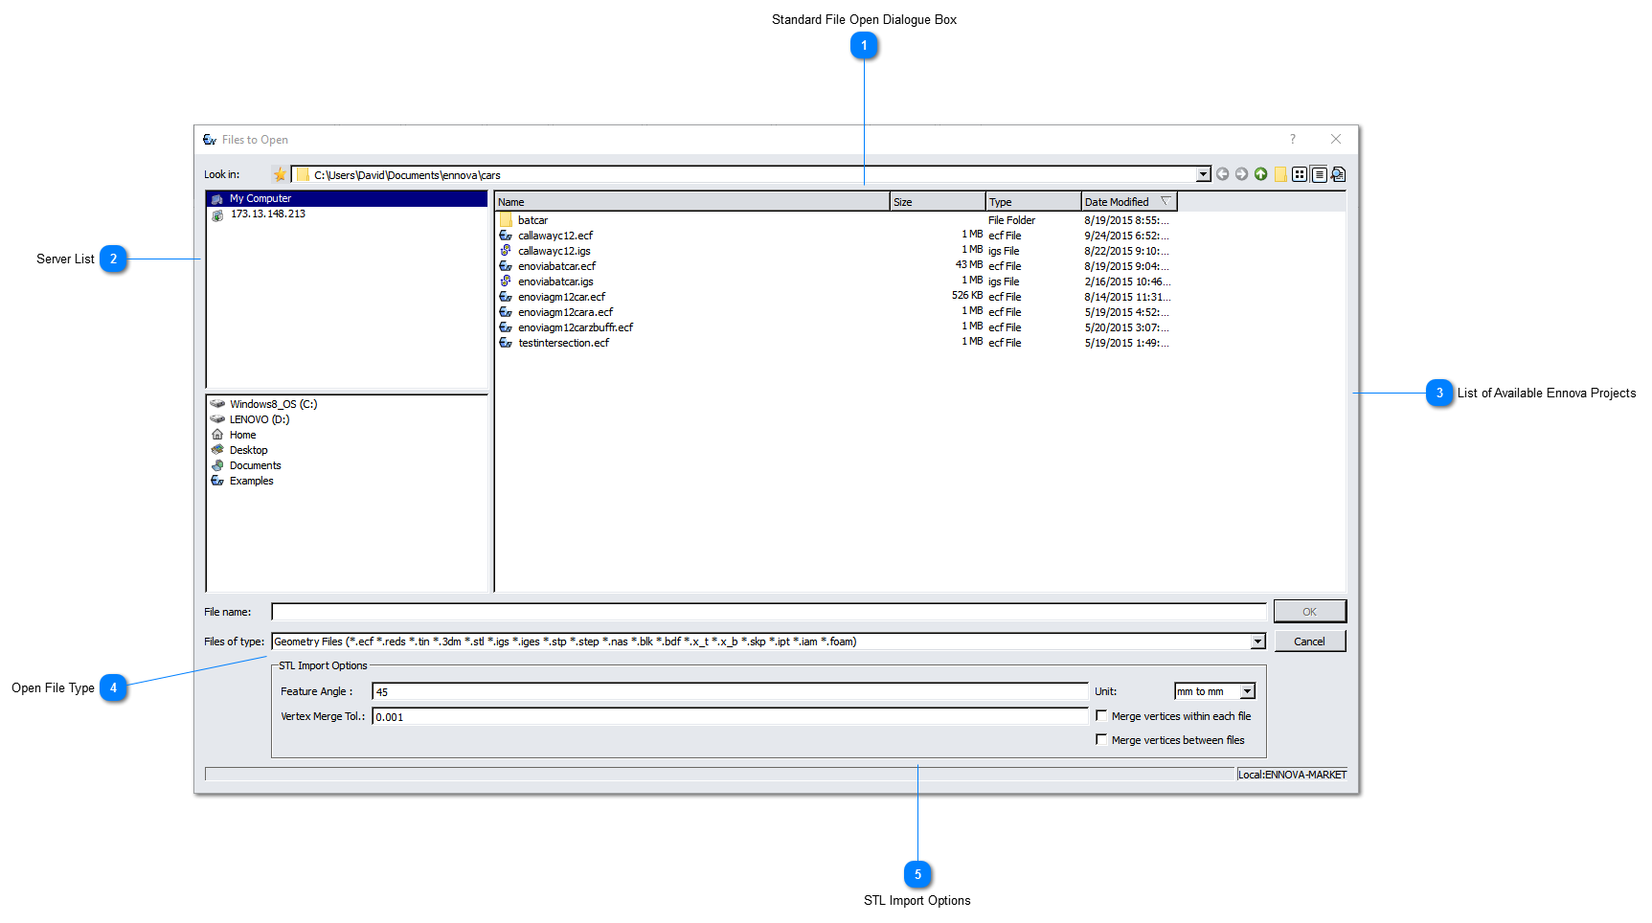The width and height of the screenshot is (1652, 923).
Task: Navigate up one directory level
Action: coord(1261,174)
